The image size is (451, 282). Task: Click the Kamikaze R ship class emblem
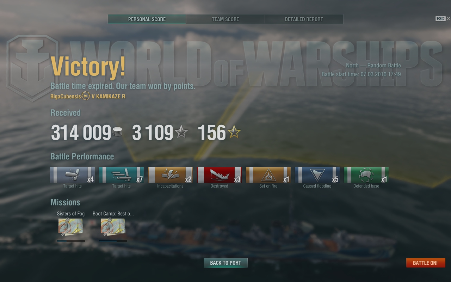(x=86, y=96)
